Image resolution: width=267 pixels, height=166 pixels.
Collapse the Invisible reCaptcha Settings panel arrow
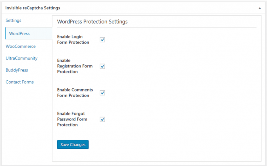(259, 8)
